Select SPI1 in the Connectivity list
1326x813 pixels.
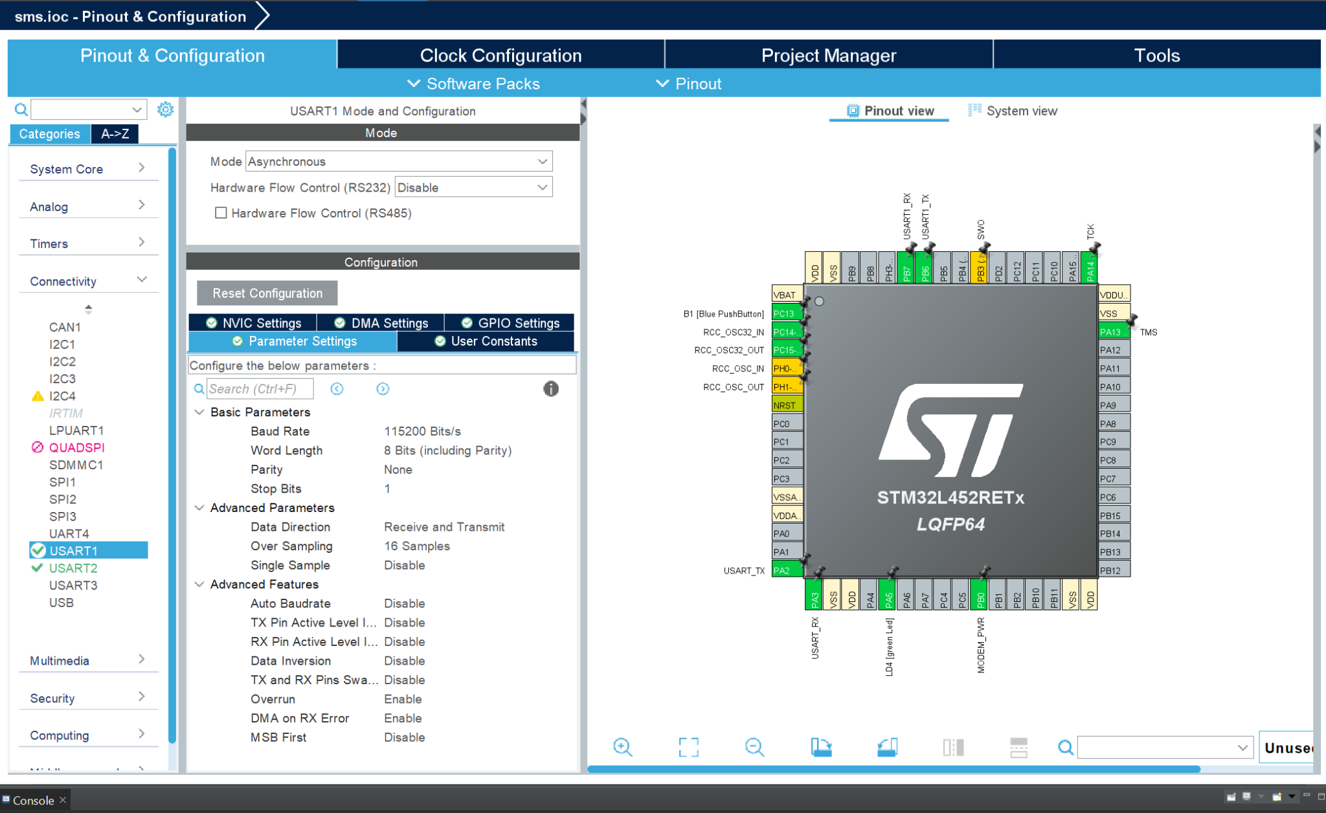coord(62,482)
